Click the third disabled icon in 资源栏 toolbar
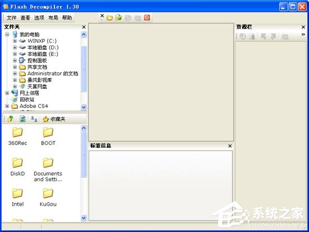 [x=263, y=37]
